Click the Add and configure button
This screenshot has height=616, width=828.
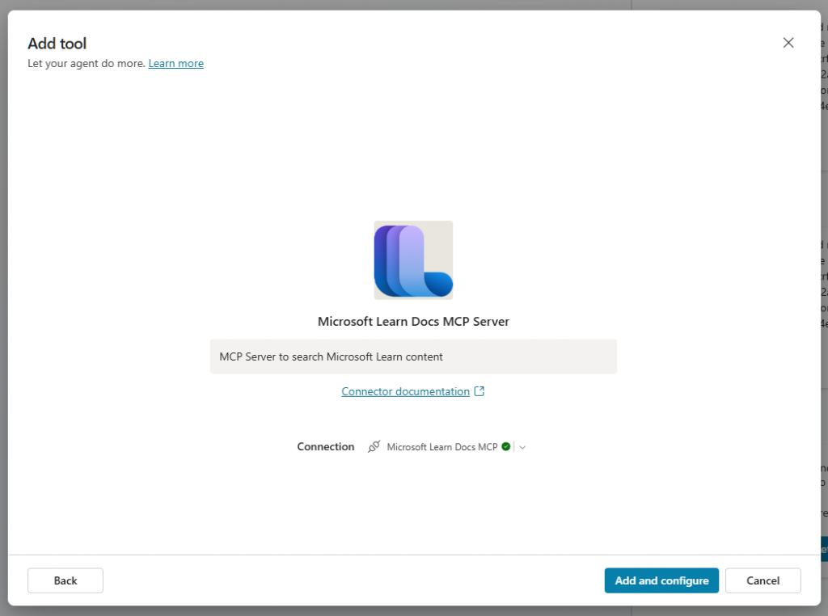(x=661, y=580)
